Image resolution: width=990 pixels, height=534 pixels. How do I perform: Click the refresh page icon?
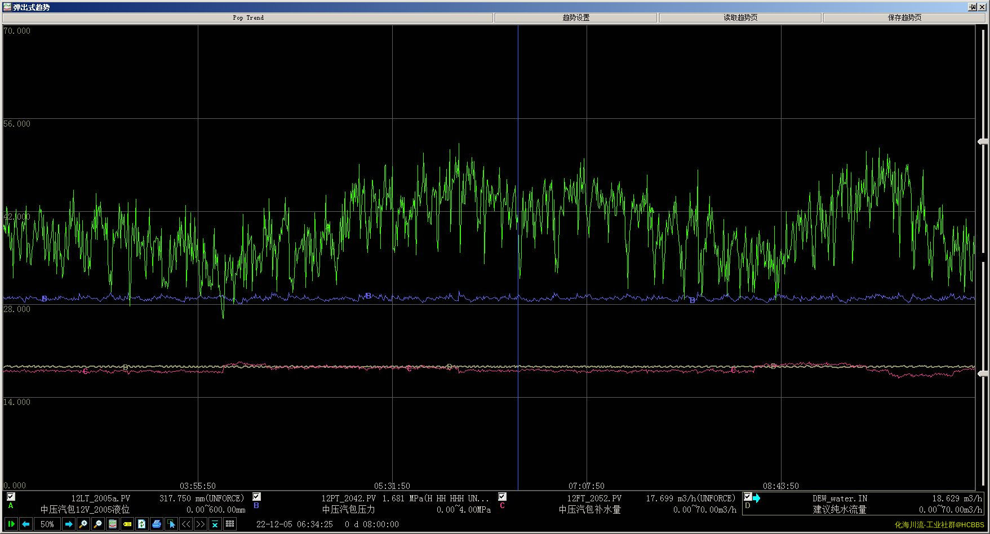click(142, 524)
